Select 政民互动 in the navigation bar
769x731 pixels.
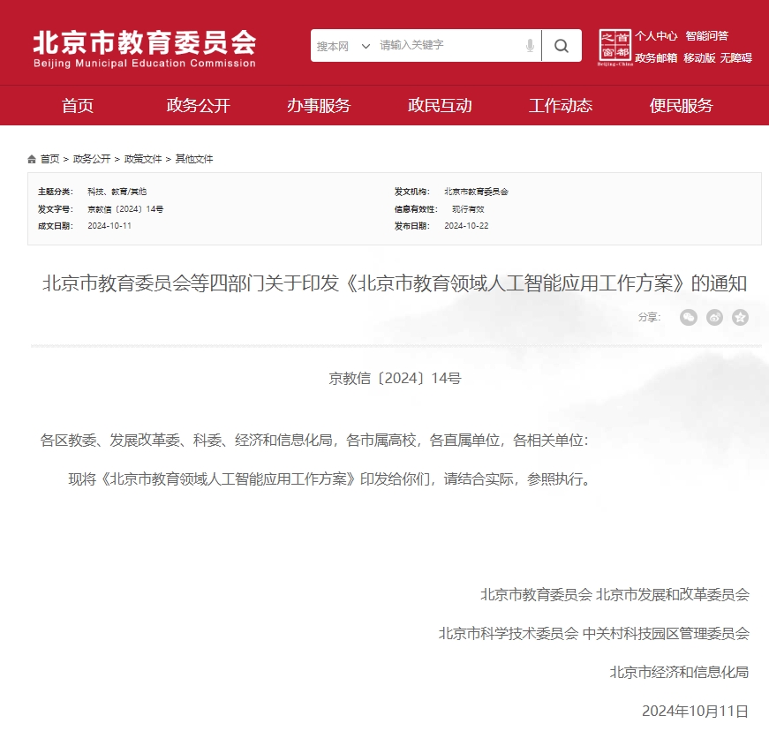[x=440, y=106]
